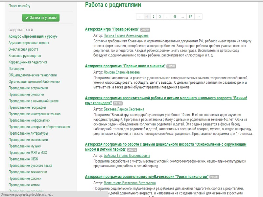Image resolution: width=263 pixels, height=197 pixels.
Task: Open article 'Первые шаги к знаниям'
Action: 125,66
